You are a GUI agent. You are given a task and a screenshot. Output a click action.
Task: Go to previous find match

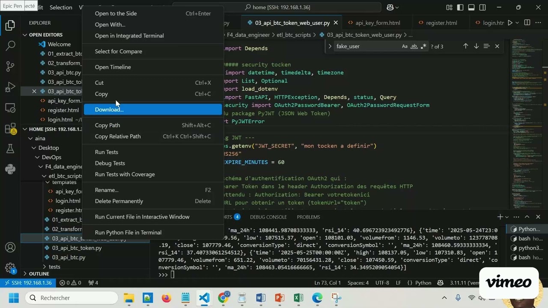tap(465, 46)
